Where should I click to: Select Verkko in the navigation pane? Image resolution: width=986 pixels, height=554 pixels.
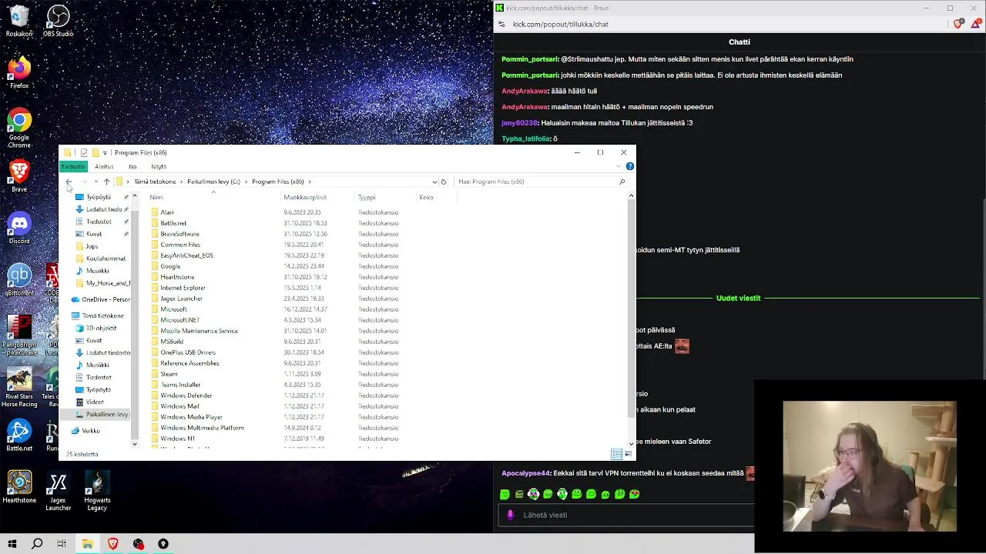[86, 431]
